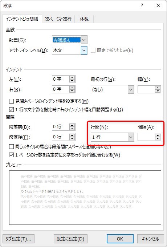Increase the 段落前 spacing up arrow
This screenshot has width=167, height=247.
(72, 125)
